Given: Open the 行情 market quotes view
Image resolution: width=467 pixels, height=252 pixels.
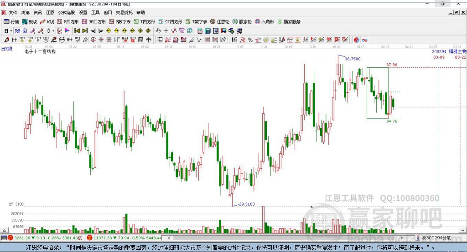Looking at the screenshot, I should point(11,22).
